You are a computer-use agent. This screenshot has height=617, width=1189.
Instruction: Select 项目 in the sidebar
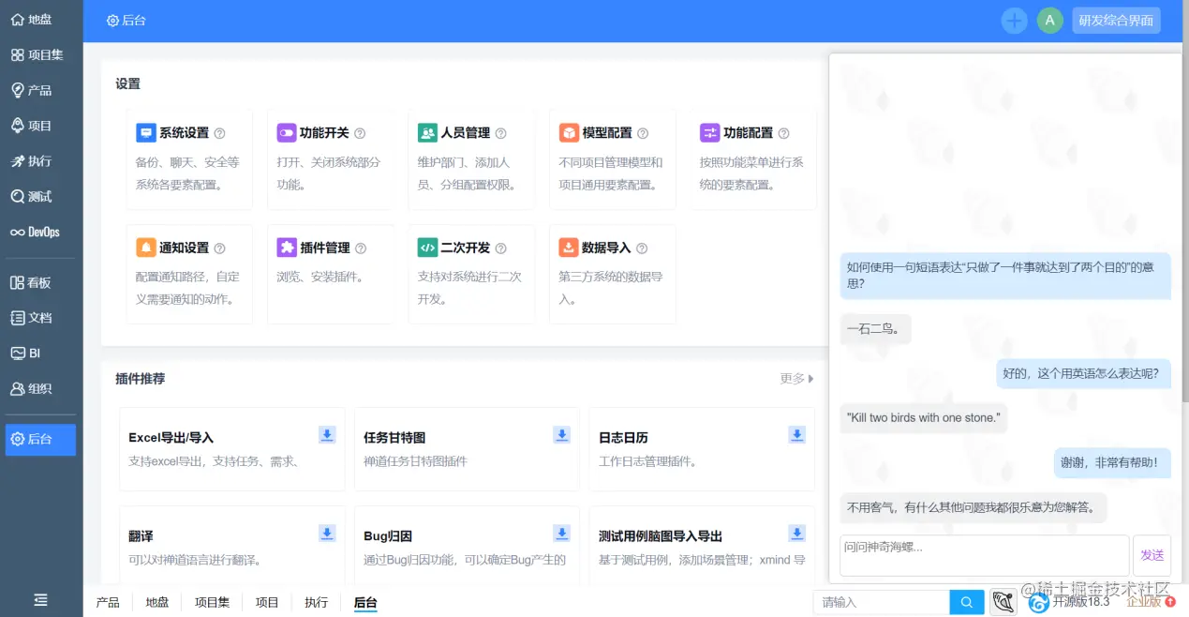41,126
